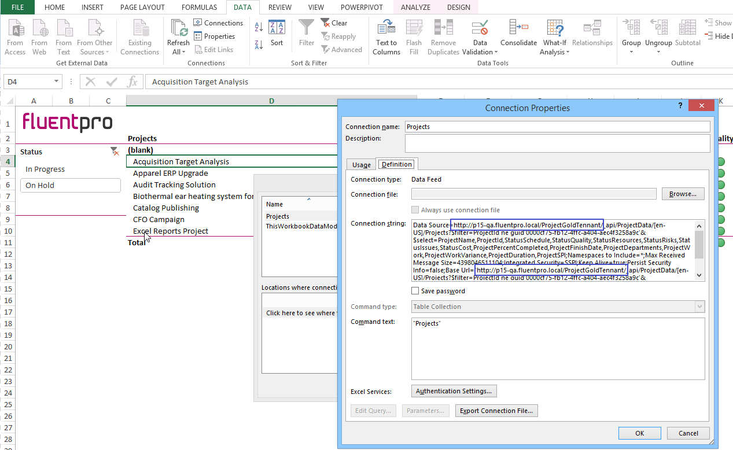Sort Z to A descending
The width and height of the screenshot is (733, 450).
[259, 45]
